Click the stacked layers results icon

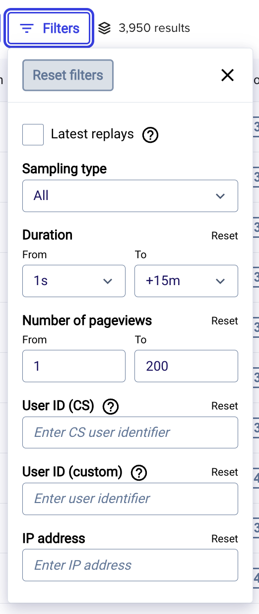[104, 28]
